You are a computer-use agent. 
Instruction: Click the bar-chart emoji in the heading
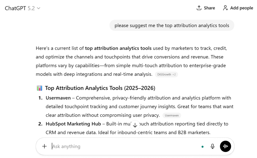pos(40,88)
